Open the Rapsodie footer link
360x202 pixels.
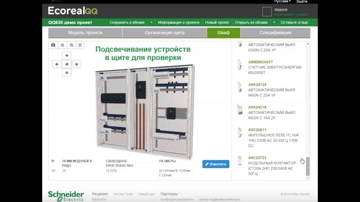coord(99,199)
